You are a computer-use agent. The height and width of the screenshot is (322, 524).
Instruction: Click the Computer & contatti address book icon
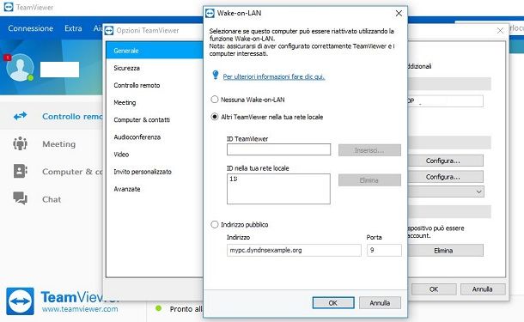pyautogui.click(x=20, y=171)
